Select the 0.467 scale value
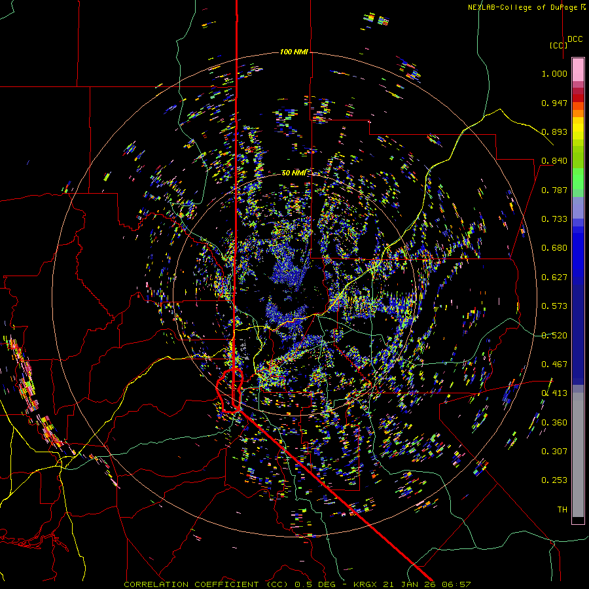 pos(554,365)
